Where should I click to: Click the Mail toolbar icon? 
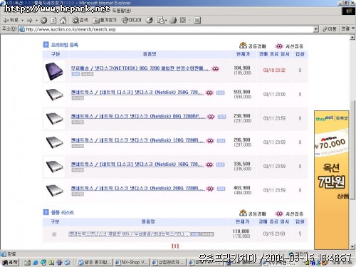click(x=161, y=21)
